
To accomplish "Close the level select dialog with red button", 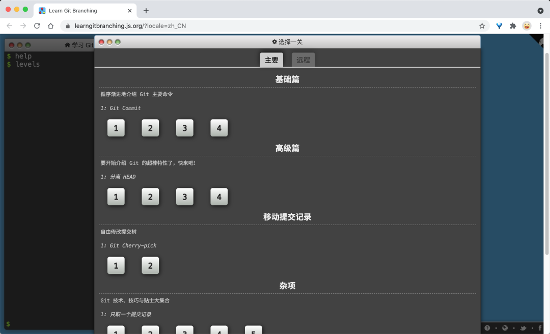I will click(x=101, y=42).
